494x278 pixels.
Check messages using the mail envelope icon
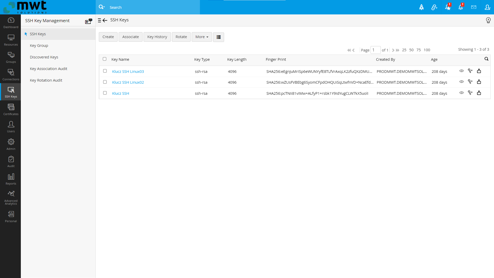pyautogui.click(x=474, y=7)
